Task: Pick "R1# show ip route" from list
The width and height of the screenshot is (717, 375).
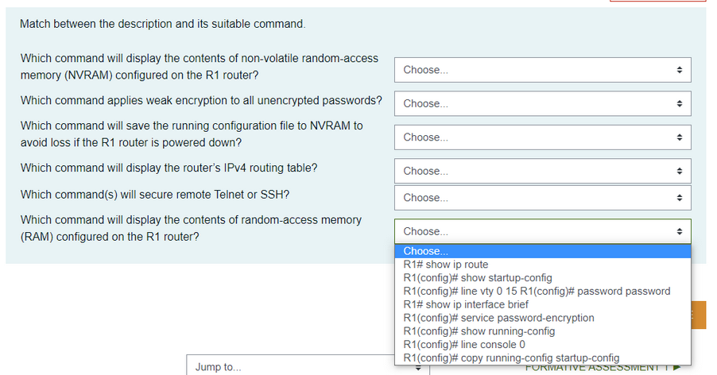Action: [446, 265]
